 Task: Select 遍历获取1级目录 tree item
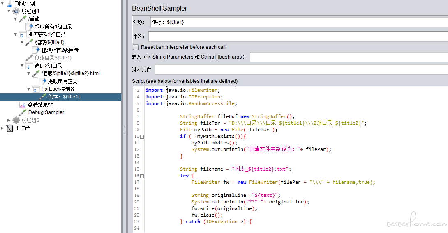coord(47,34)
